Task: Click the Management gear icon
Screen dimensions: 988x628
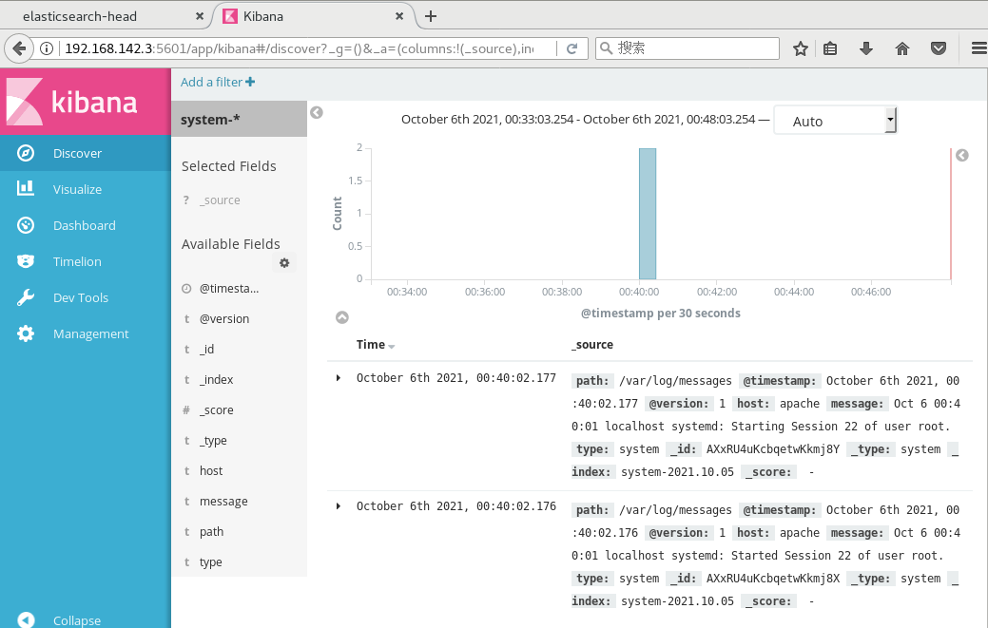Action: [x=26, y=333]
